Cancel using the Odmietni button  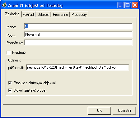click(x=124, y=111)
